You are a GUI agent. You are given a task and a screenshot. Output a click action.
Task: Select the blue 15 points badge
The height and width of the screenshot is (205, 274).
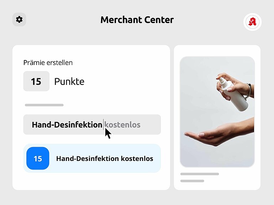(x=38, y=158)
